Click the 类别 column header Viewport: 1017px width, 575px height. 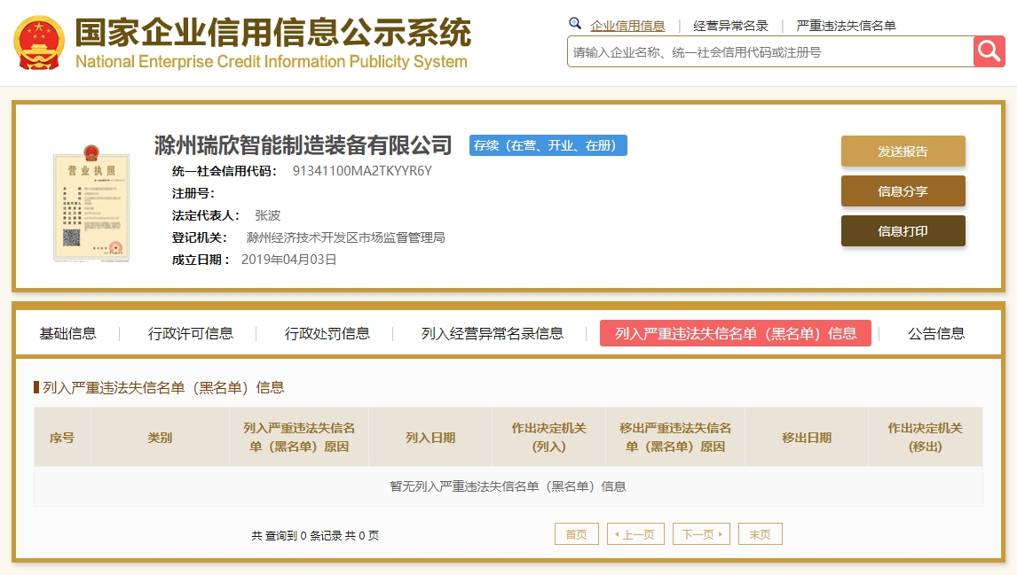tap(160, 438)
